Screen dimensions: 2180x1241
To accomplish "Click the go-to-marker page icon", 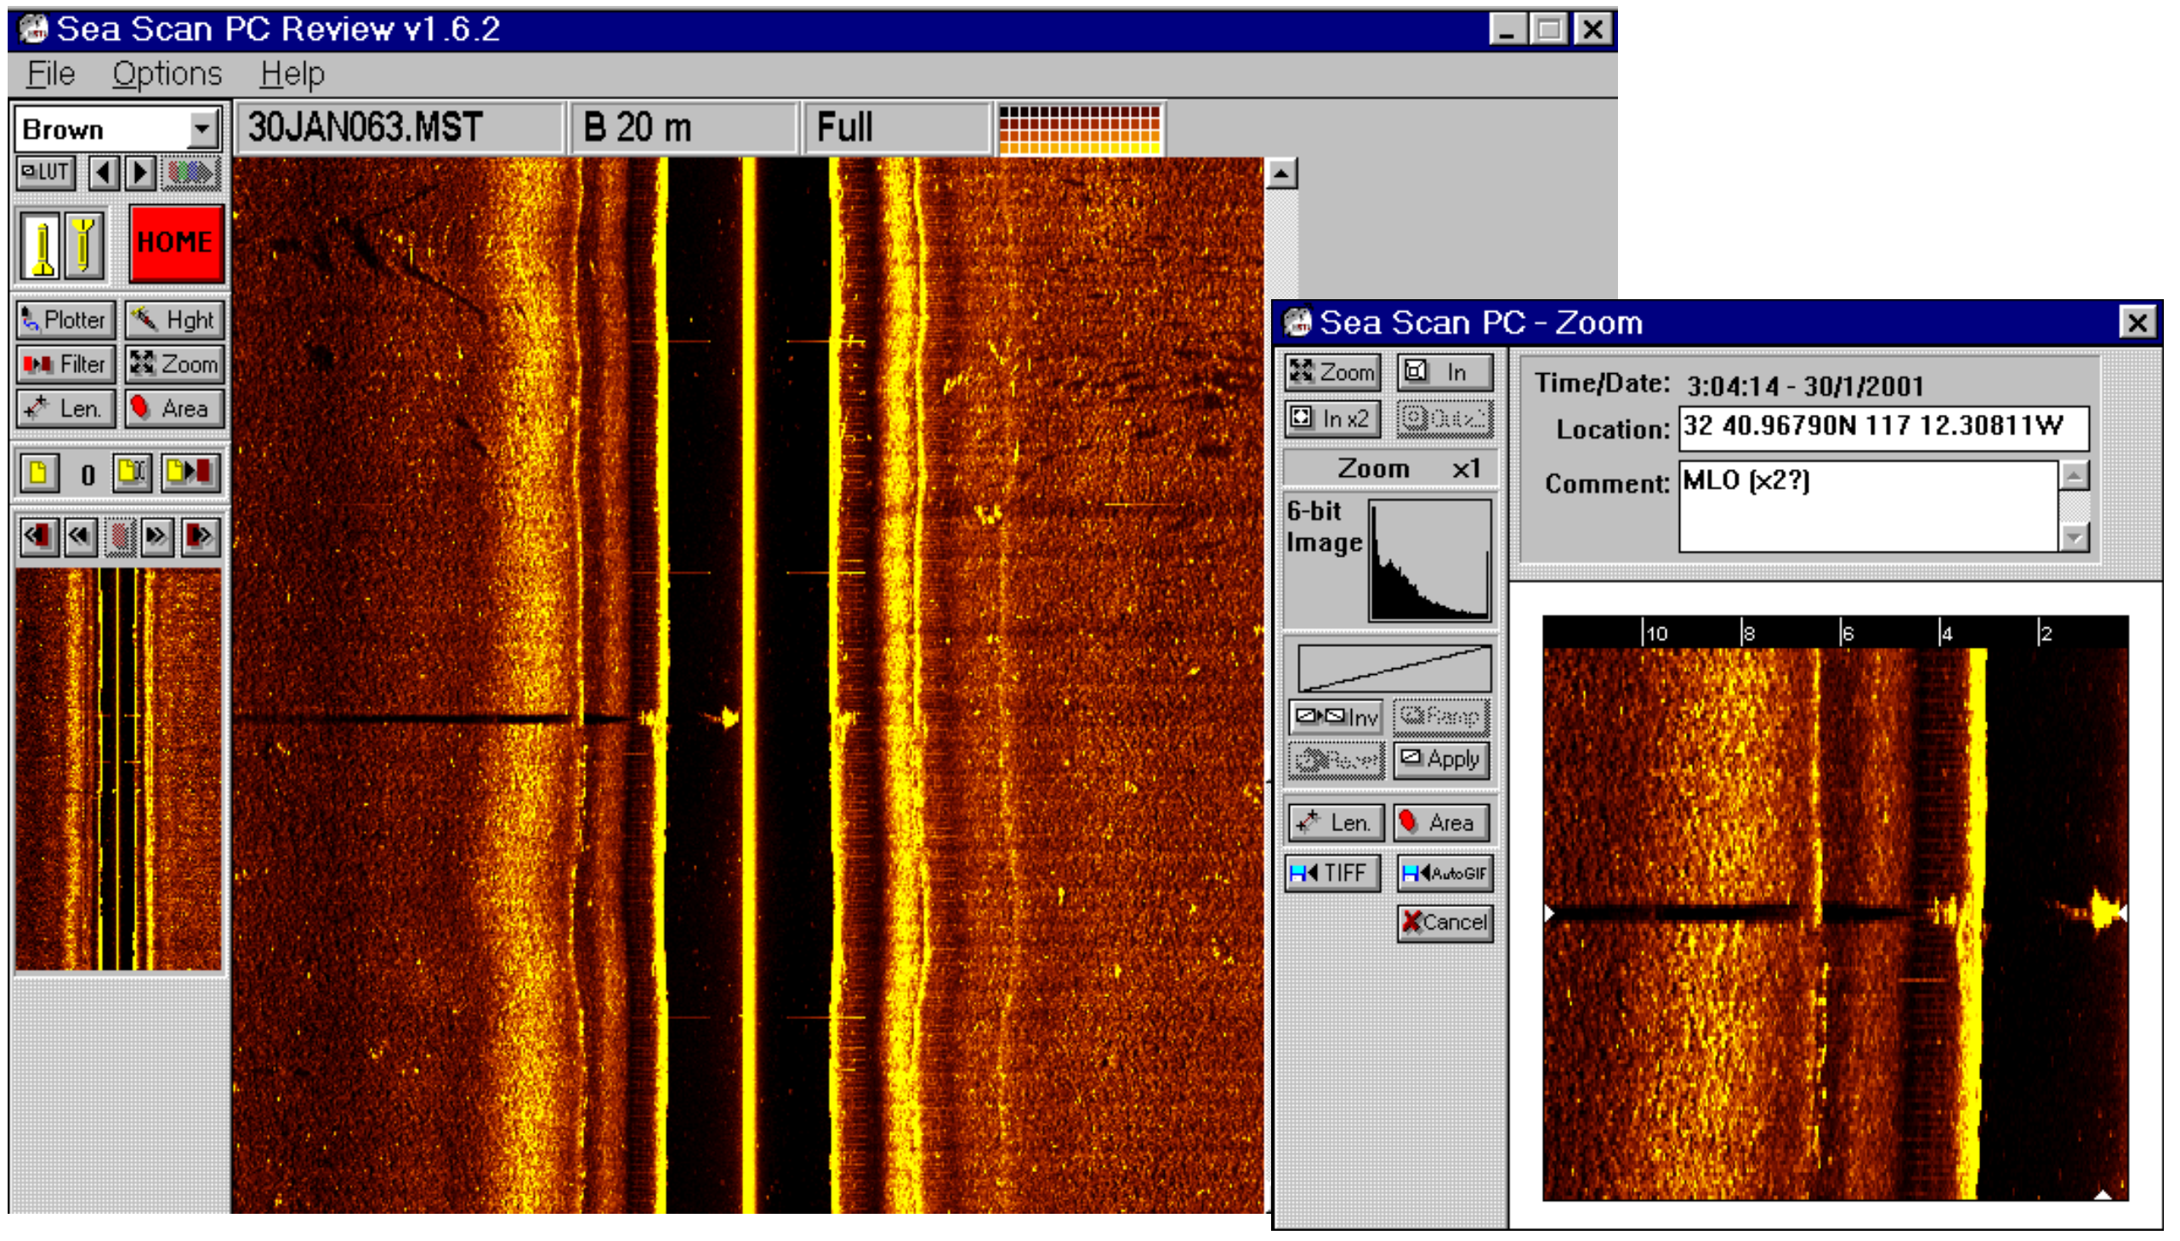I will (x=191, y=473).
